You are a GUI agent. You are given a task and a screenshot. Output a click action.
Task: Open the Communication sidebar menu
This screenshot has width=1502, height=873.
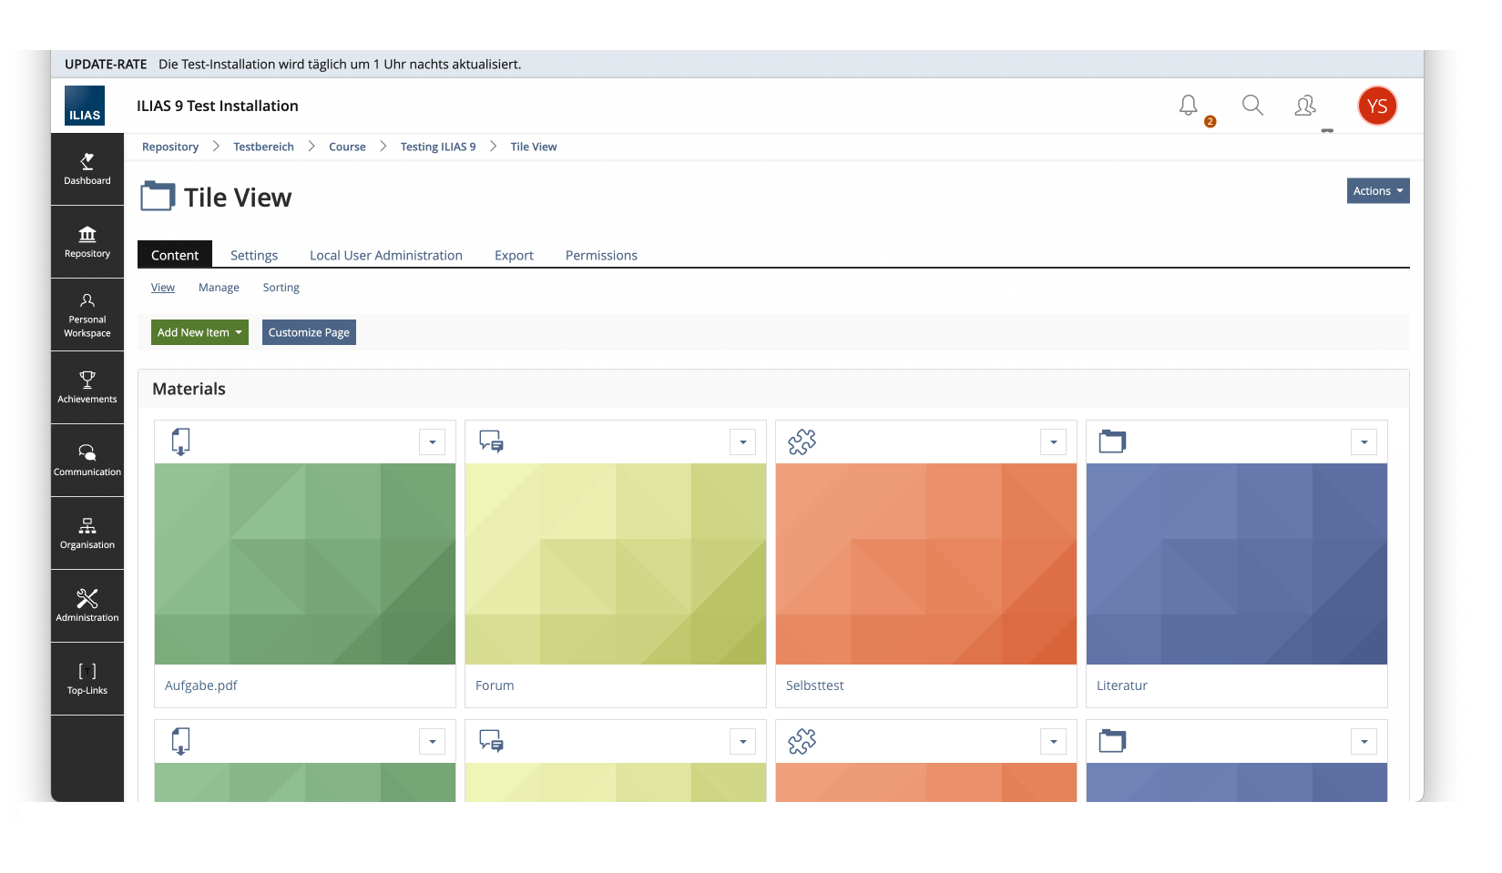click(x=87, y=461)
